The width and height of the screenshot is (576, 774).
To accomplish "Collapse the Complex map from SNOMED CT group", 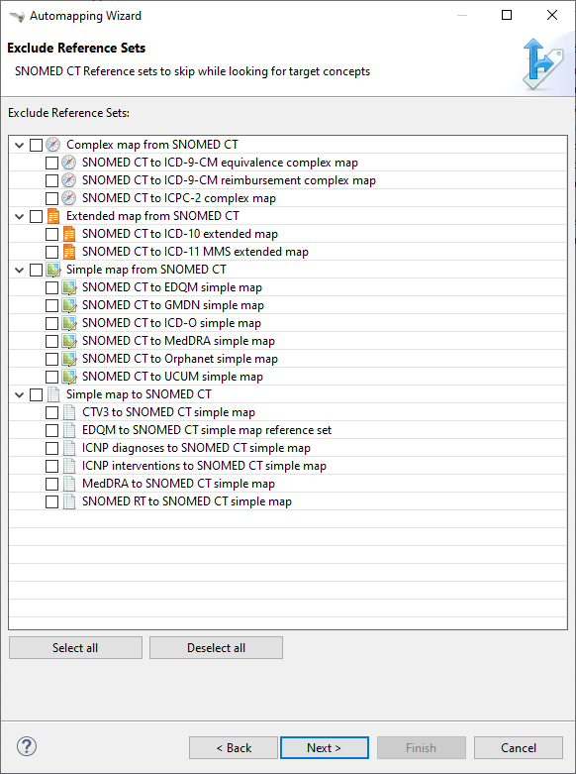I will click(x=19, y=145).
